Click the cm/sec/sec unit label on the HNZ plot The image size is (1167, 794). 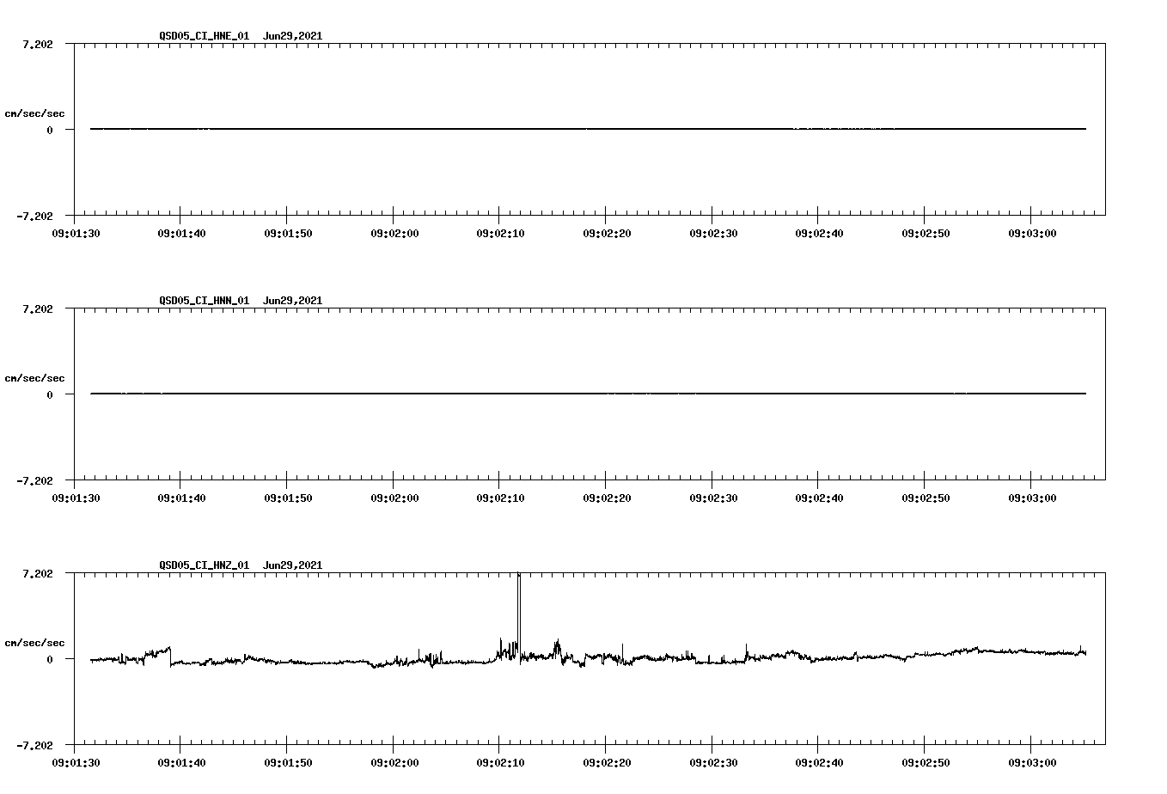(x=34, y=643)
